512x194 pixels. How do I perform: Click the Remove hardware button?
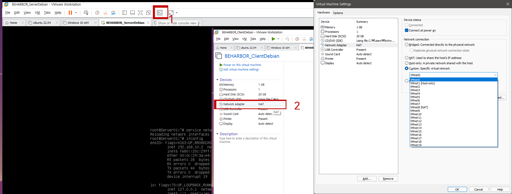click(388, 179)
